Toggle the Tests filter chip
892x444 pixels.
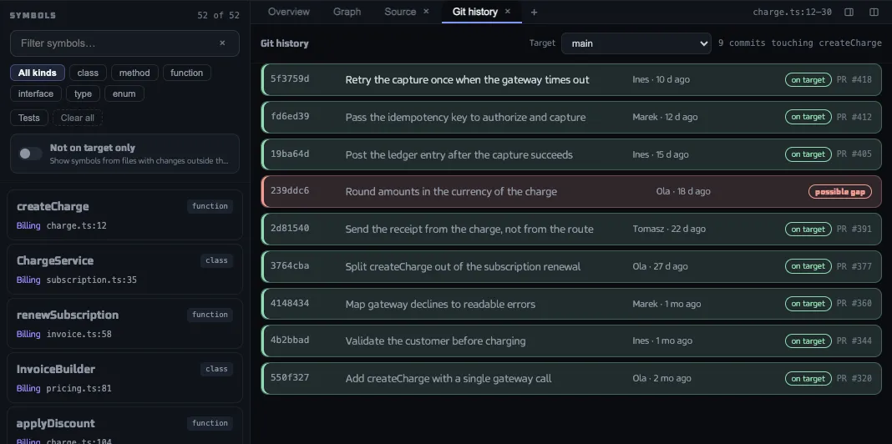[x=29, y=118]
